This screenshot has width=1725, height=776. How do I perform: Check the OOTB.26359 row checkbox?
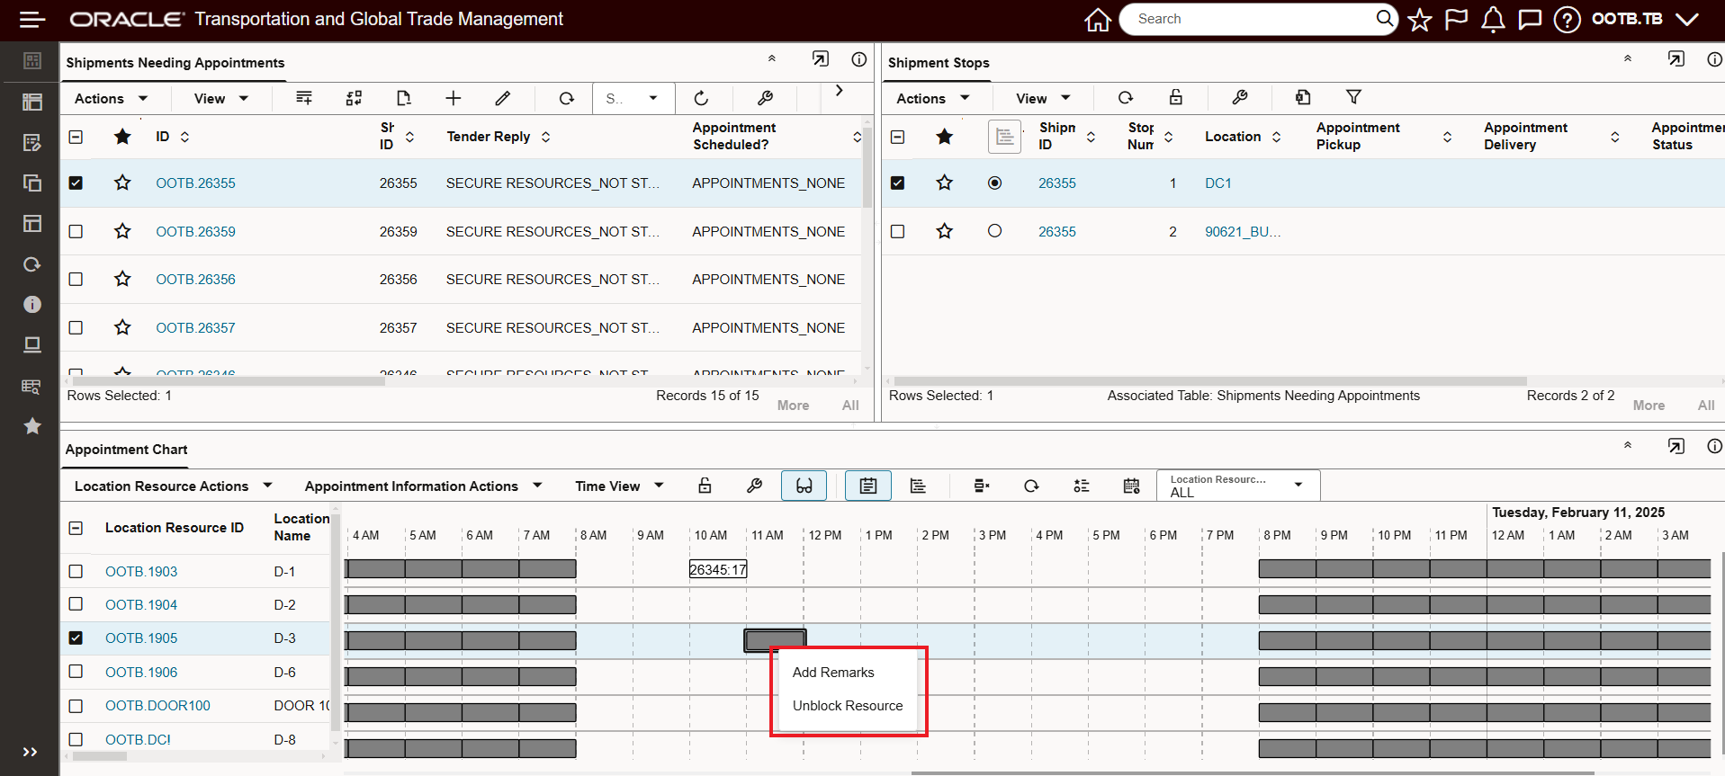(76, 231)
